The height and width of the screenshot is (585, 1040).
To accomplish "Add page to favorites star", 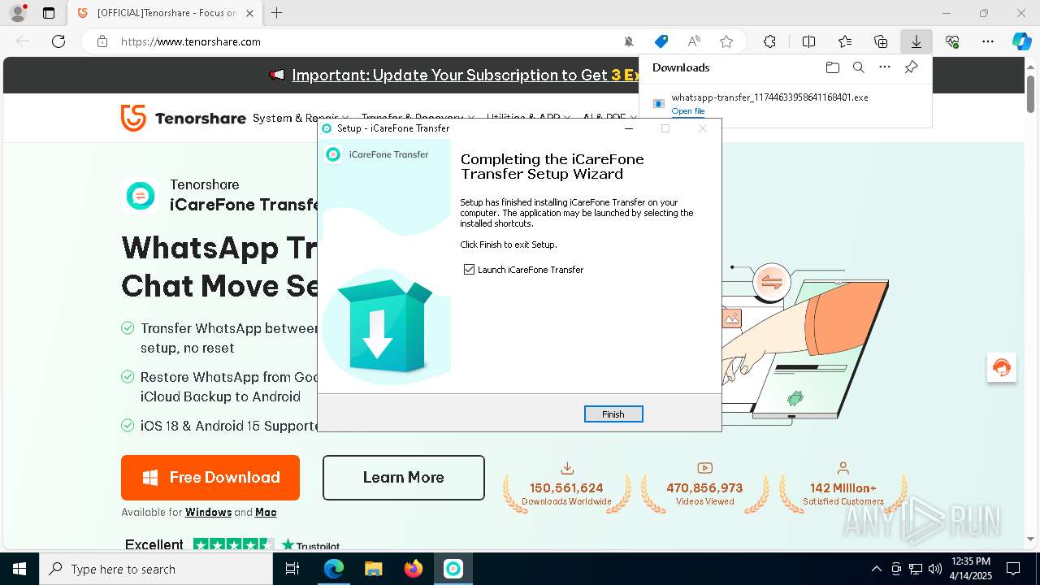I will 726,41.
